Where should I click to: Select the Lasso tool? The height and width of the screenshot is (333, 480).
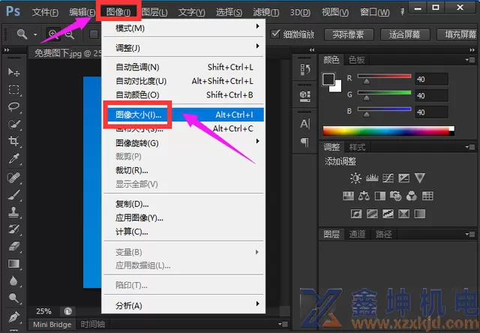click(x=13, y=106)
